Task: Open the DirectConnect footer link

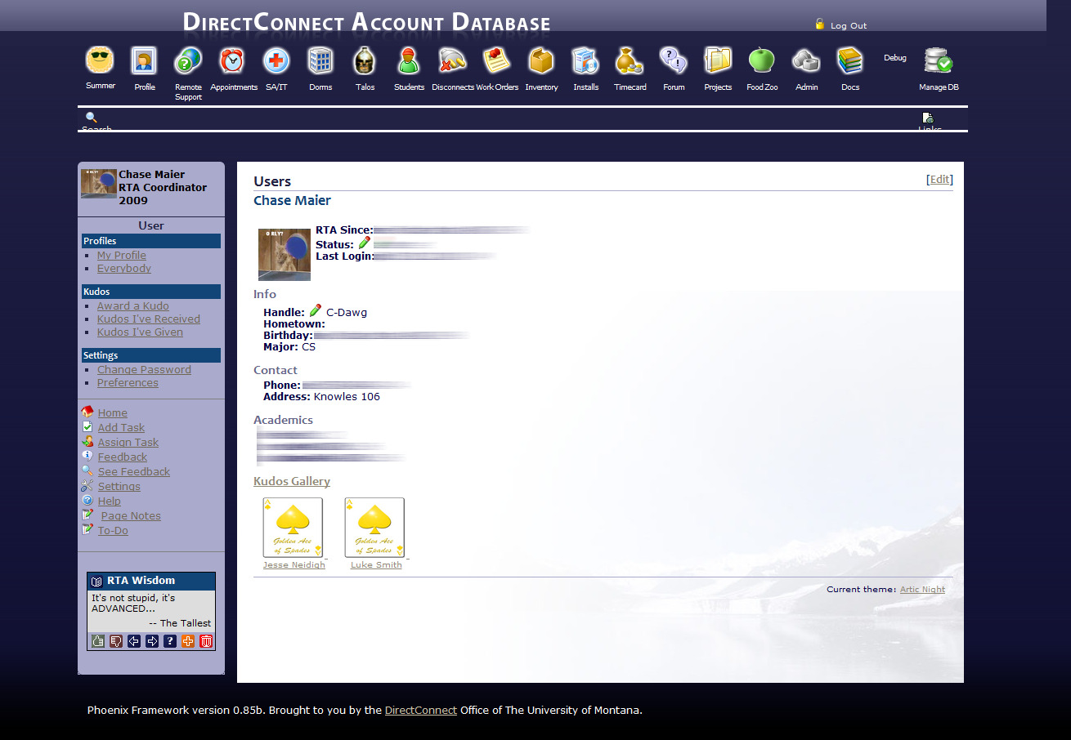Action: [x=421, y=711]
